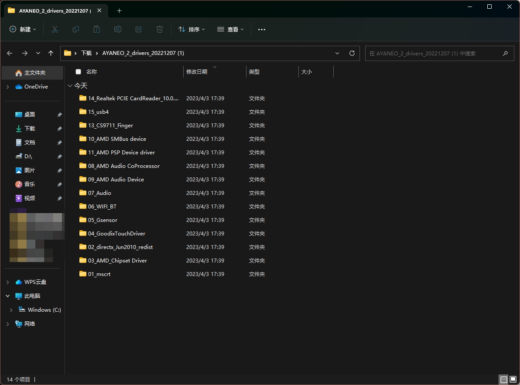The image size is (520, 385).
Task: Collapse the 今天 group header
Action: tap(70, 86)
